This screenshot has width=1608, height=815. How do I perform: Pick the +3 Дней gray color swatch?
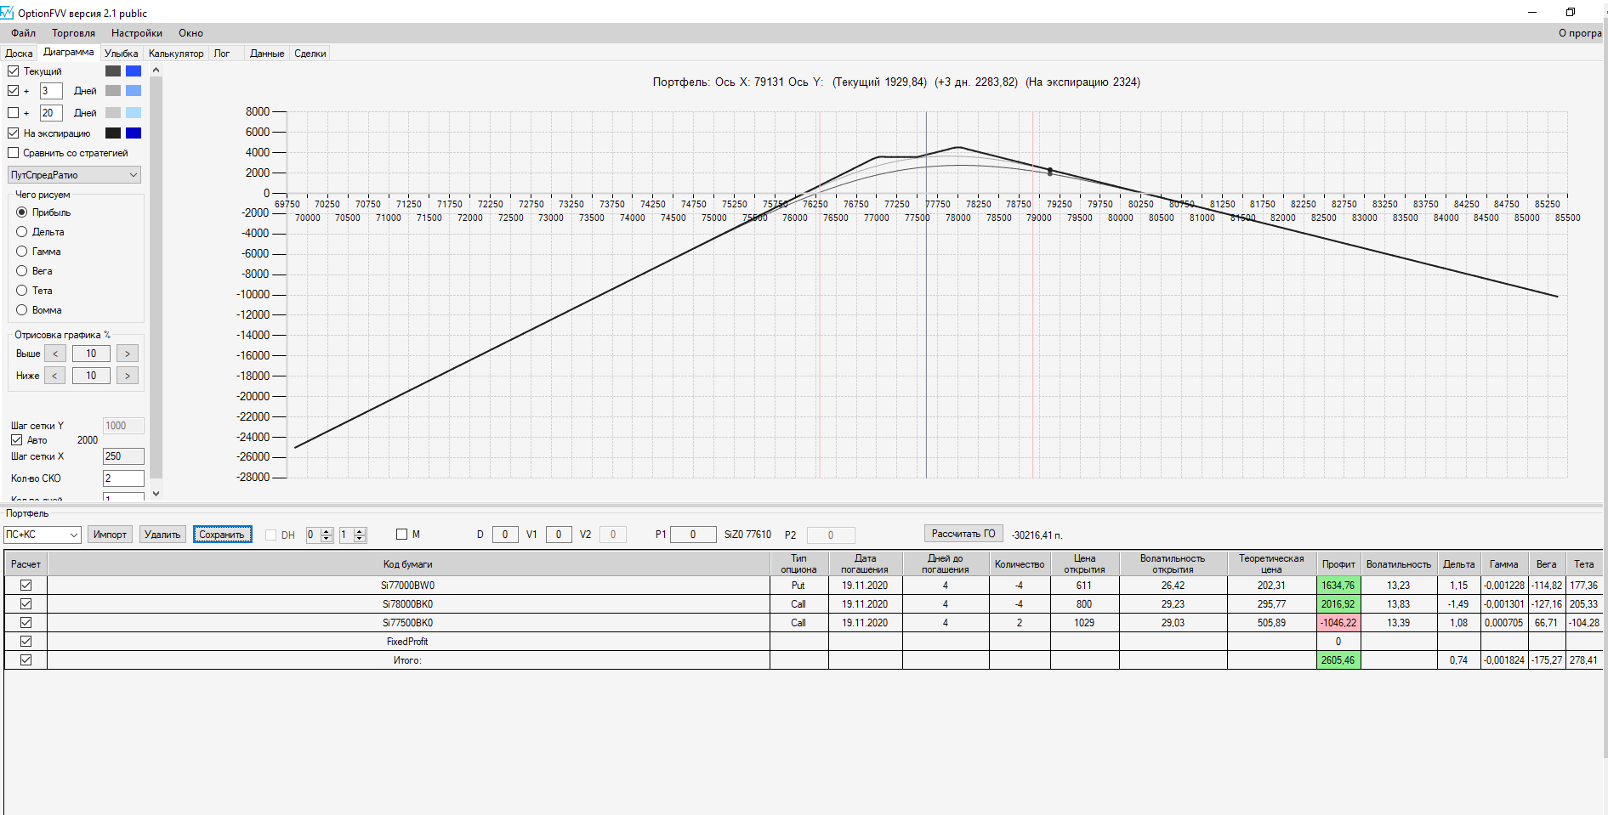coord(113,91)
